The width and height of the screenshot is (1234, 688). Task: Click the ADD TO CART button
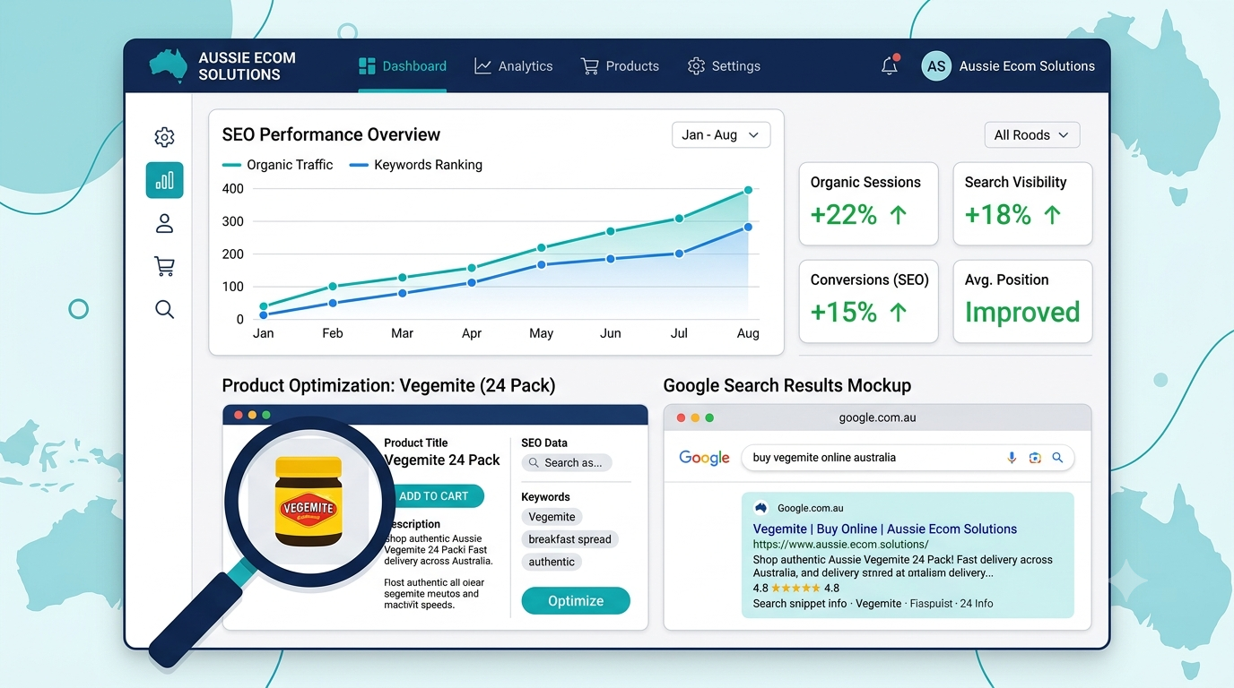point(437,496)
